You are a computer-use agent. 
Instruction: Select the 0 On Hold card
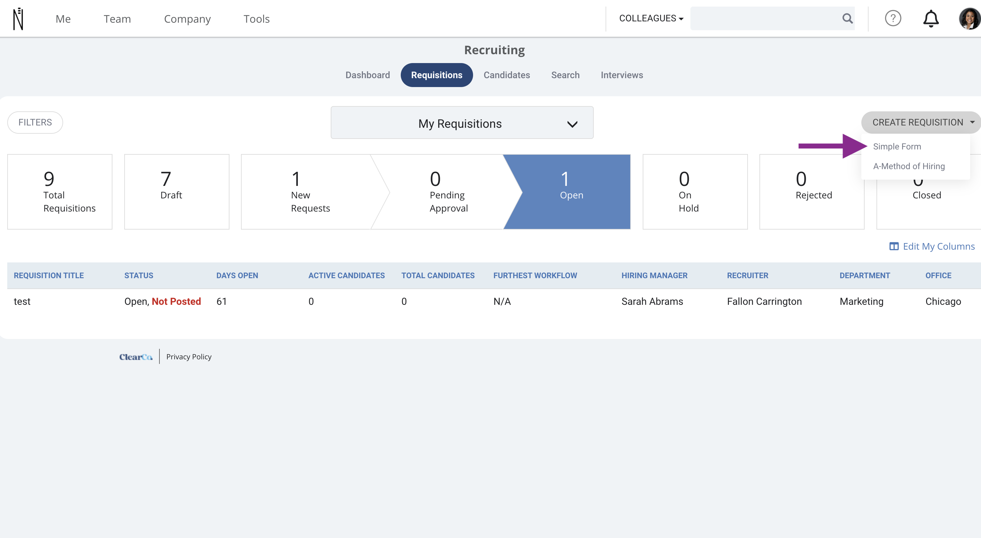click(x=695, y=192)
